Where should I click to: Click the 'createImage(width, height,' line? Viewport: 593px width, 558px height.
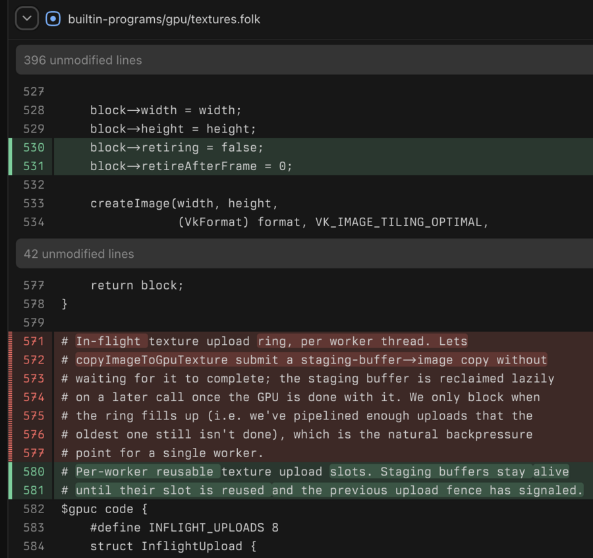point(184,203)
